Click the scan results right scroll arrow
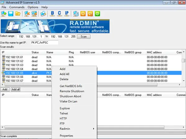186x139 pixels. point(179,85)
